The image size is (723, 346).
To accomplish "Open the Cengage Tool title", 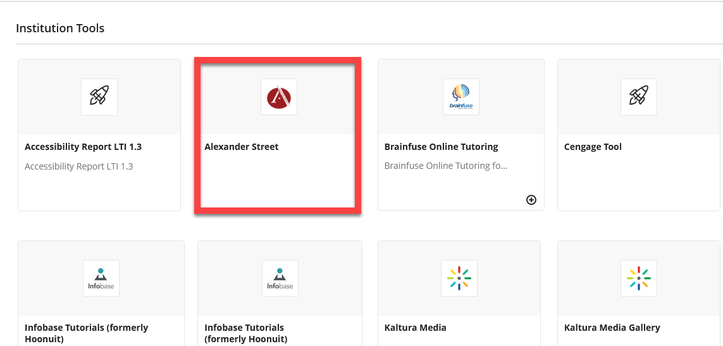I will click(x=593, y=147).
